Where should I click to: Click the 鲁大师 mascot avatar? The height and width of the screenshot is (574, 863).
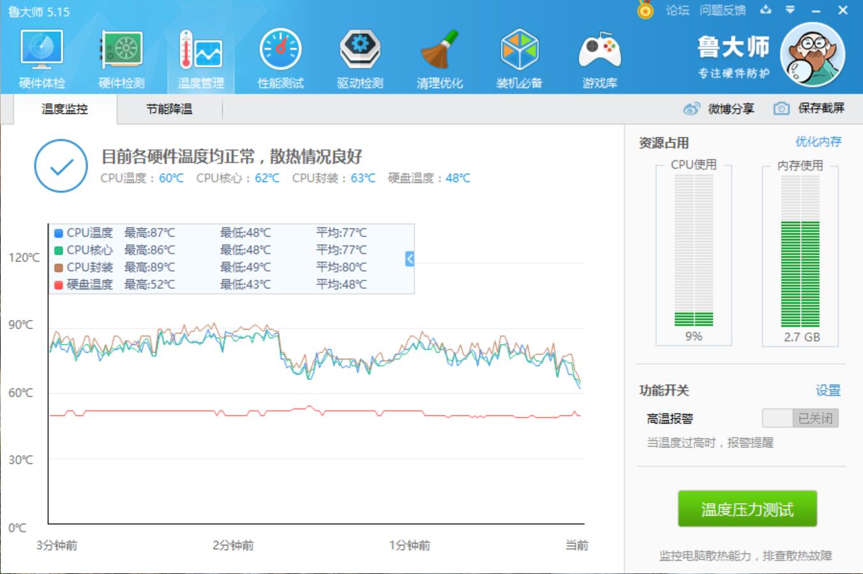812,55
